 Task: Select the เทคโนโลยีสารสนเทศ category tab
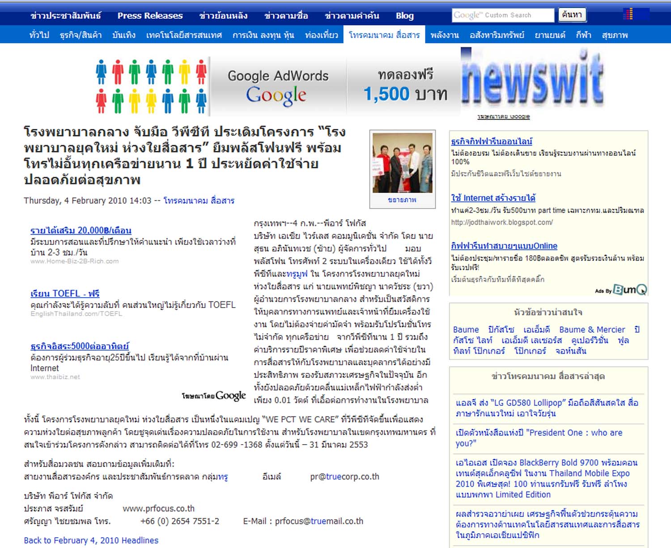tap(184, 35)
